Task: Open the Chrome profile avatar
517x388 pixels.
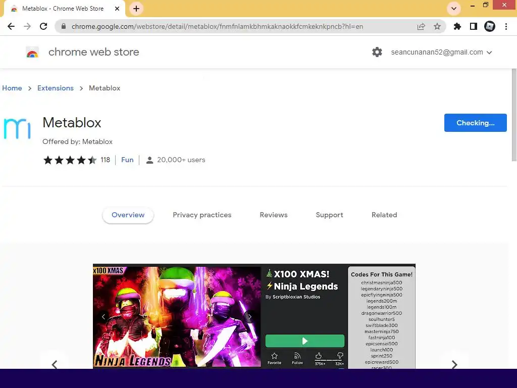Action: click(490, 26)
